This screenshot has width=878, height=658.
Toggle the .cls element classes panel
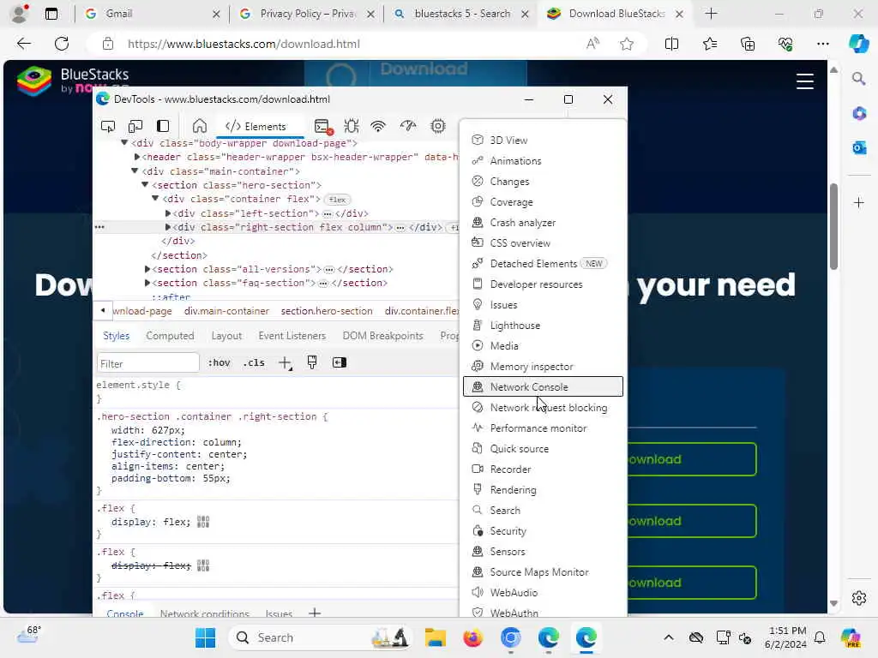pos(254,362)
